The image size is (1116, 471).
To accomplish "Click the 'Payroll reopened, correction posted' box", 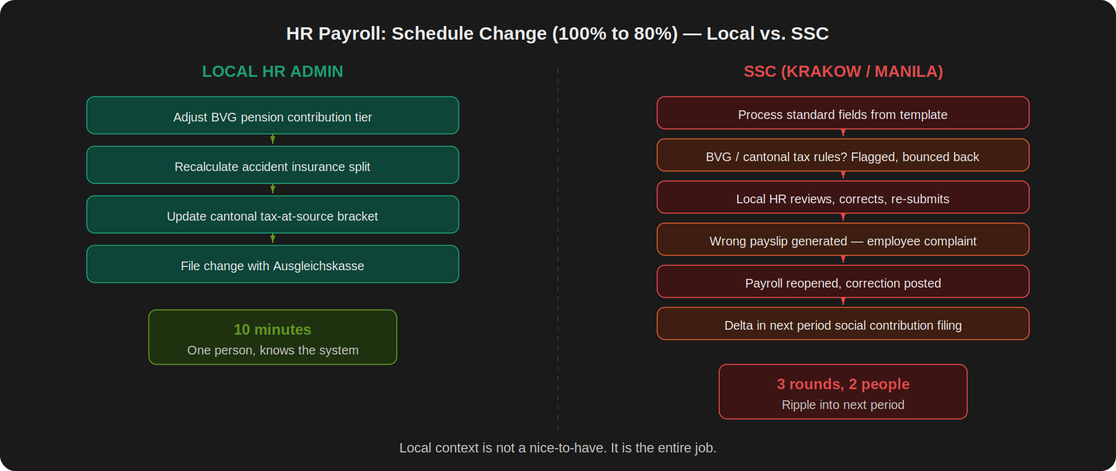I will [x=843, y=281].
